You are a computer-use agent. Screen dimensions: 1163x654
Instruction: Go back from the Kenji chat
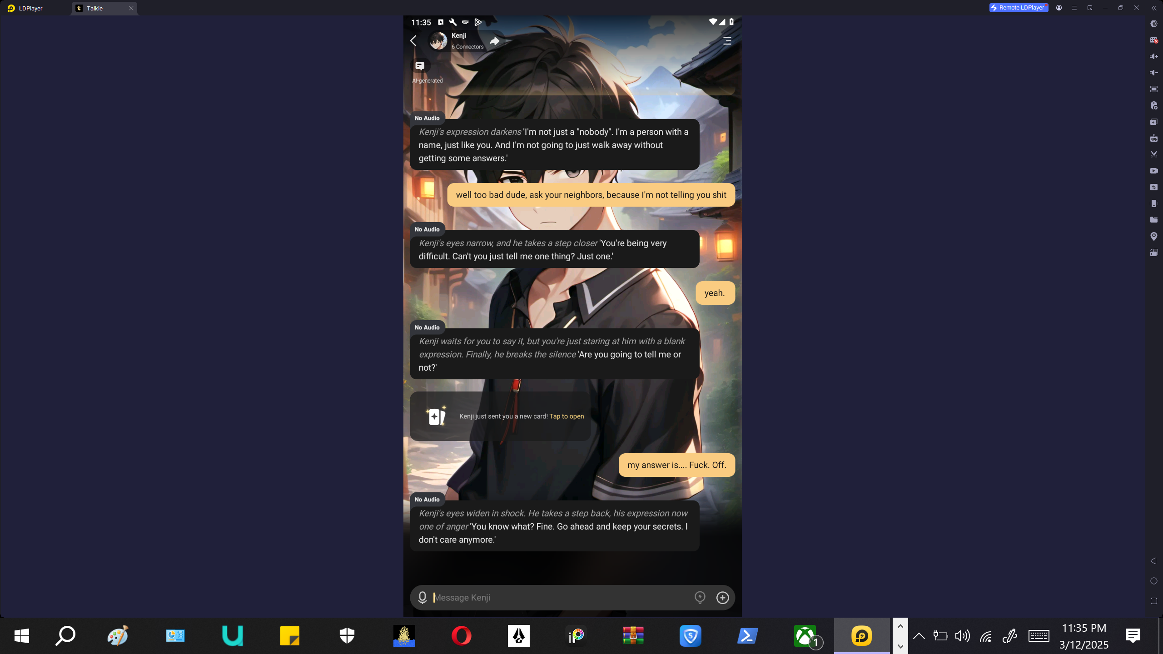413,41
